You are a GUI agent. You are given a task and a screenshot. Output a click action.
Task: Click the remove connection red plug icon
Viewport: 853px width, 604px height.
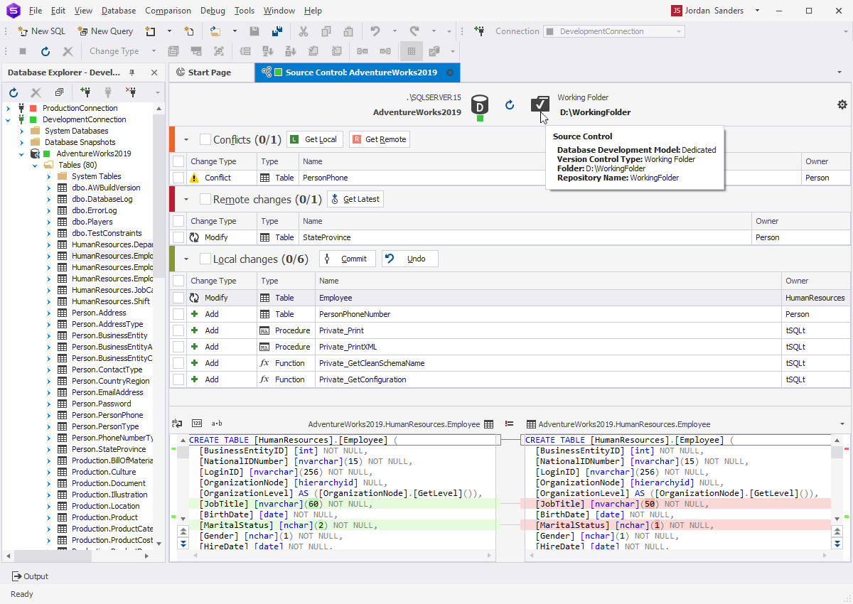pos(131,92)
